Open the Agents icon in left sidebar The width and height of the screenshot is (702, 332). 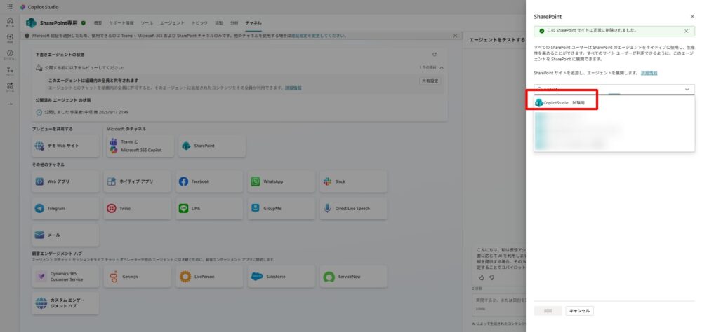click(10, 55)
